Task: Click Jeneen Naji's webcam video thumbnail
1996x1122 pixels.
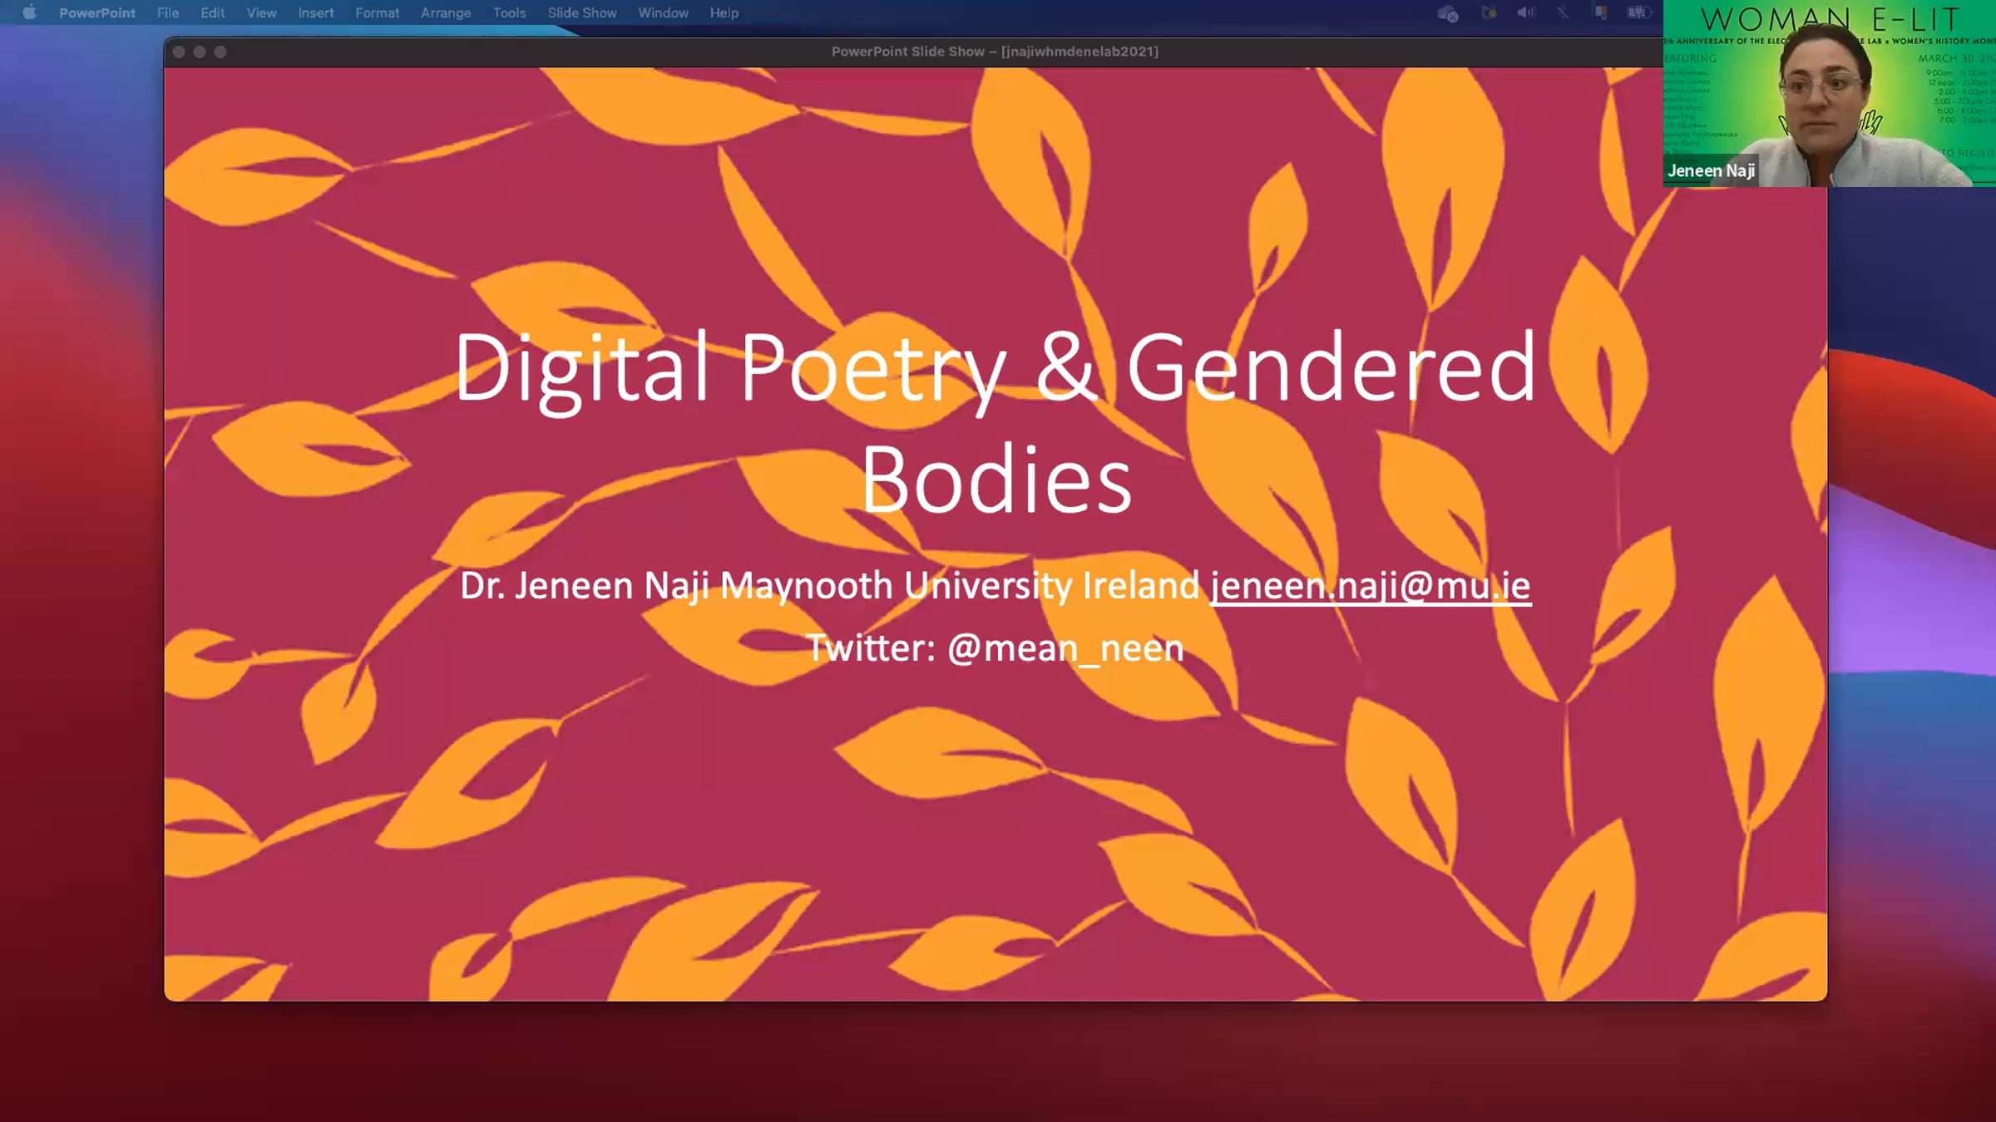Action: tap(1828, 94)
